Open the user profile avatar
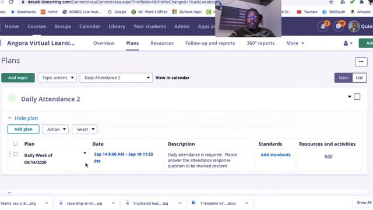 pyautogui.click(x=354, y=26)
